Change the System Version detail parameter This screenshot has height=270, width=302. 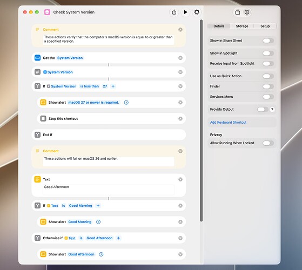(x=70, y=58)
